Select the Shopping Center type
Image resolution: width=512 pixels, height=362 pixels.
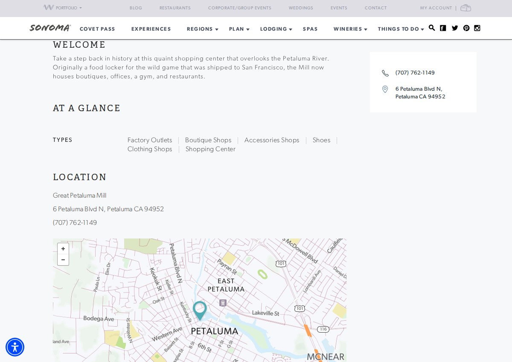210,149
